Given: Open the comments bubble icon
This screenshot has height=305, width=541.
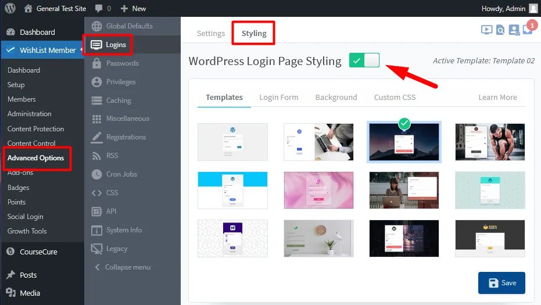Looking at the screenshot, I should coord(99,8).
